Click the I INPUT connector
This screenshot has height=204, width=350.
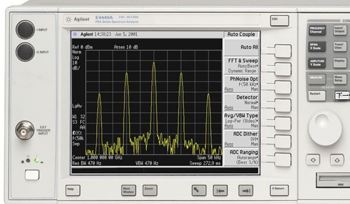click(25, 30)
